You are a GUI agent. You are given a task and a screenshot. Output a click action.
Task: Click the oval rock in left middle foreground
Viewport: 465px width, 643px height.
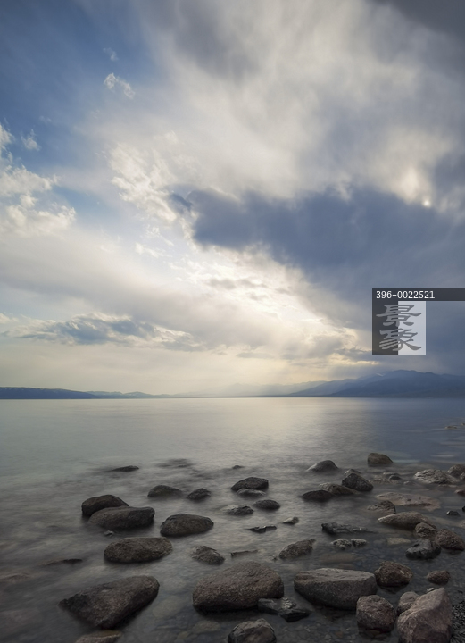pos(138,549)
